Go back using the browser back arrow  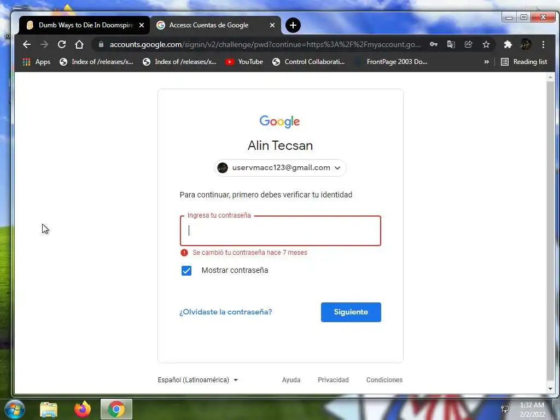coord(27,44)
